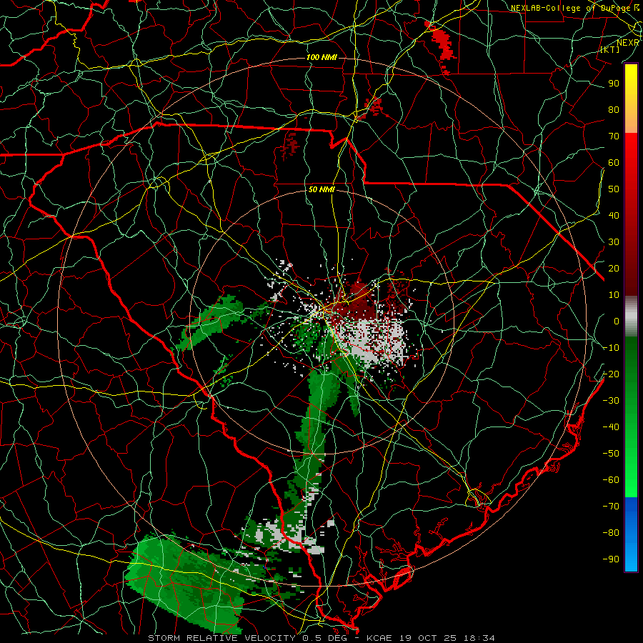Click the -20 value on velocity scale
Screen dimensions: 643x643
click(x=611, y=374)
